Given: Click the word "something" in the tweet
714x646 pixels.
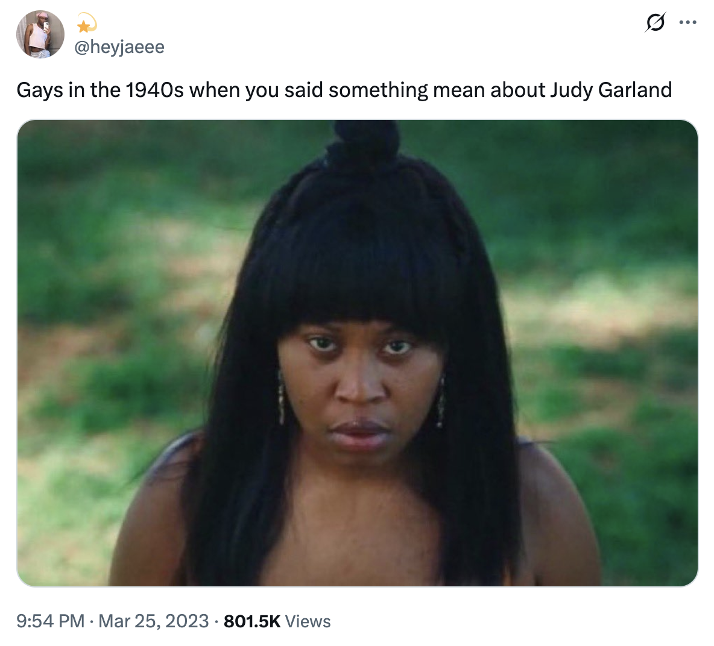Looking at the screenshot, I should pyautogui.click(x=378, y=90).
